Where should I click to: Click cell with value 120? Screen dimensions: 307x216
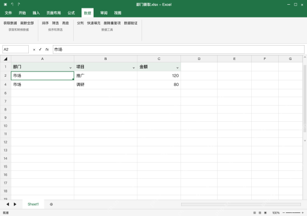tap(159, 76)
